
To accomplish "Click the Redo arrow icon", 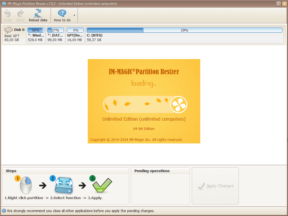I will point(20,13).
